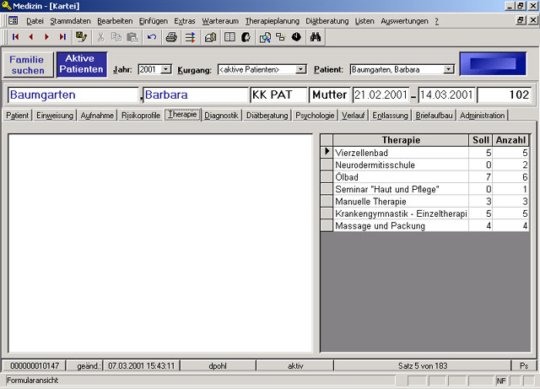
Task: Select the Manuelle Therapie row
Action: click(x=425, y=201)
